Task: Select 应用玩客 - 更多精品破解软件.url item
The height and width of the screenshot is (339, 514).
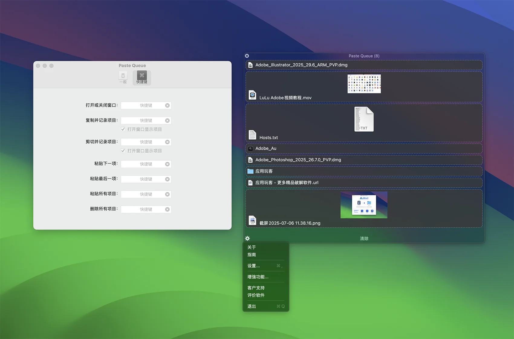Action: coord(364,183)
